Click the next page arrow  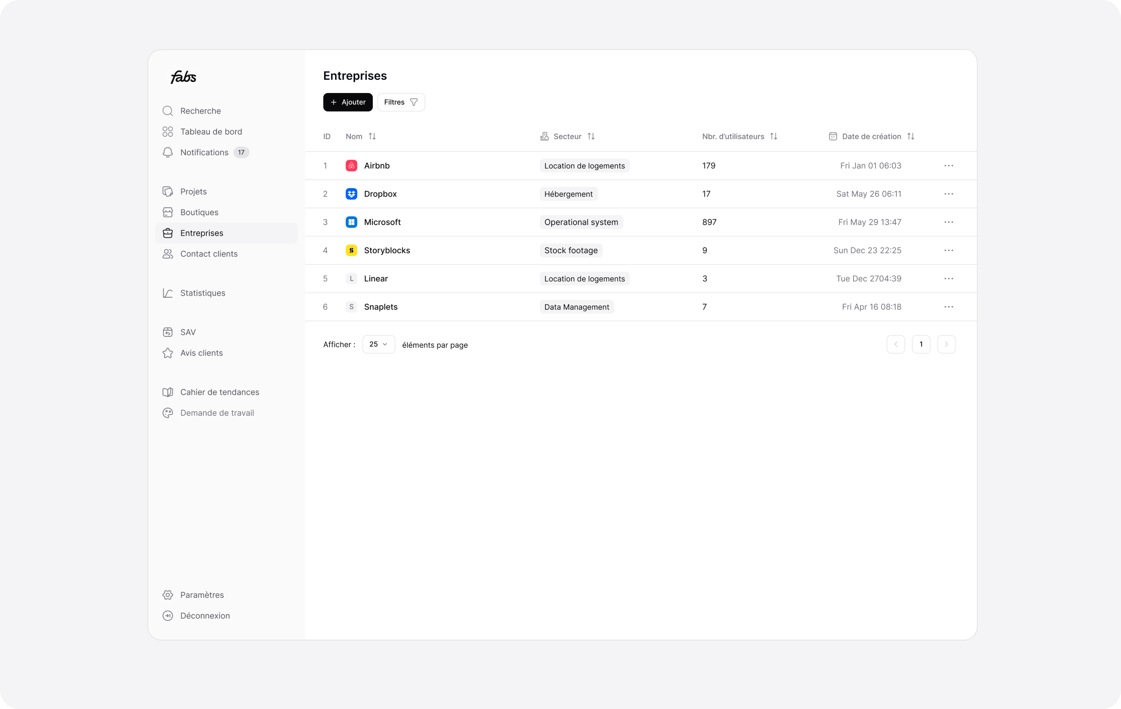(x=946, y=344)
